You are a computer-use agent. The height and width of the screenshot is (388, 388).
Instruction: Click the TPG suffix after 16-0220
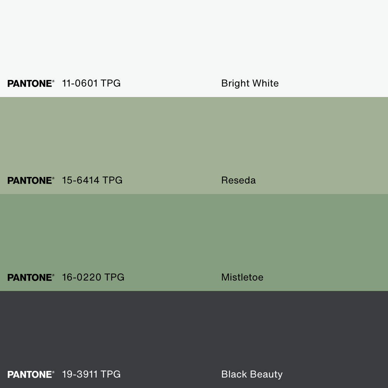[114, 277]
